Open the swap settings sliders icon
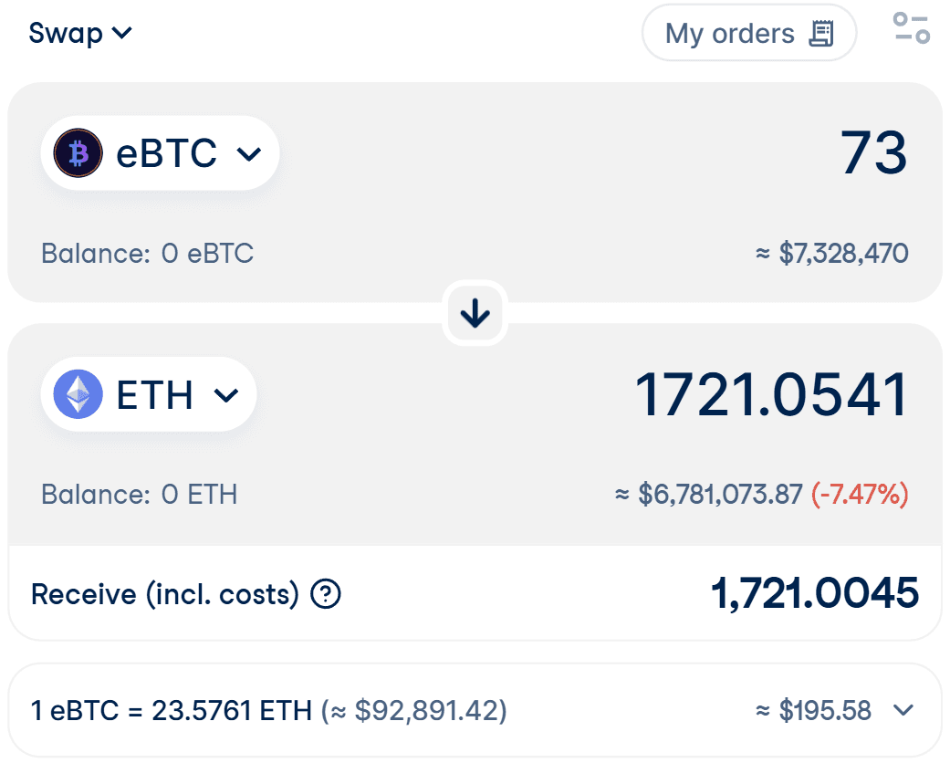 click(x=910, y=28)
